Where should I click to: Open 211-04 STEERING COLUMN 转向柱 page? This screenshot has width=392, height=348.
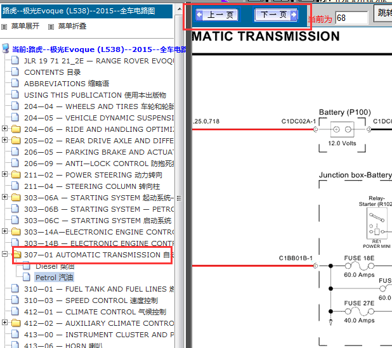(92, 186)
